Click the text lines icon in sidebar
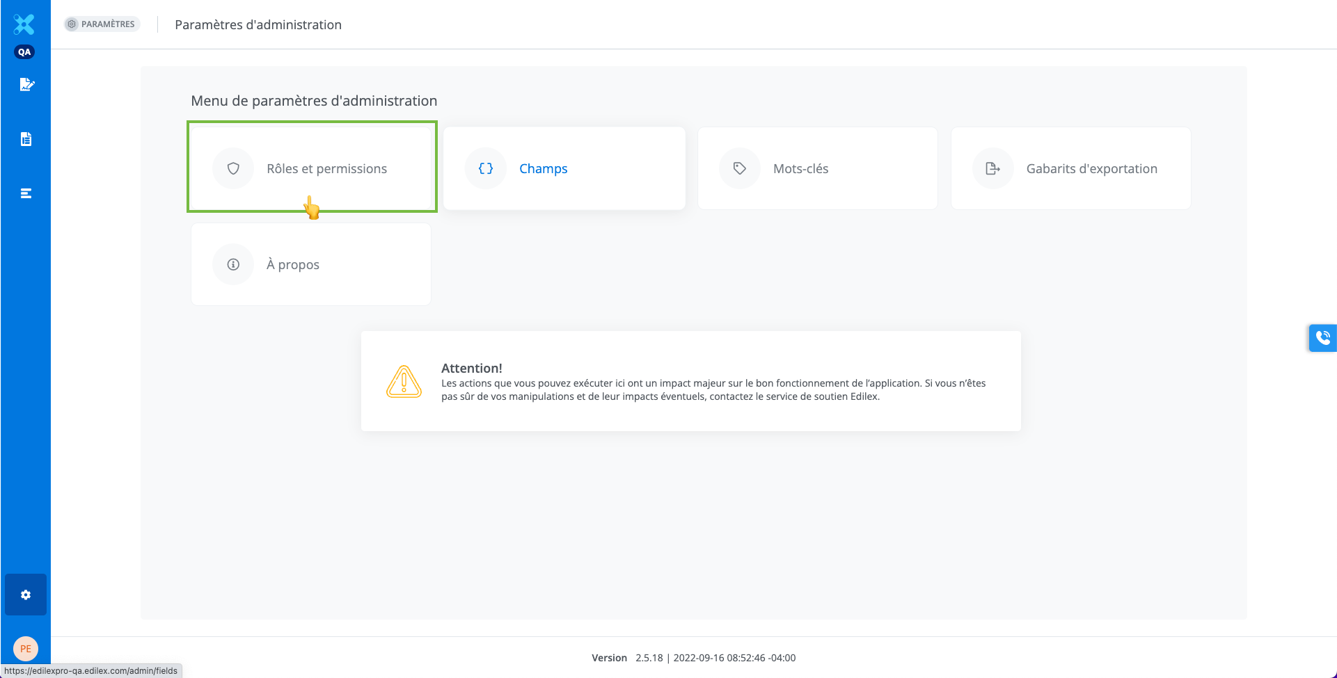Viewport: 1337px width, 678px height. coord(26,193)
